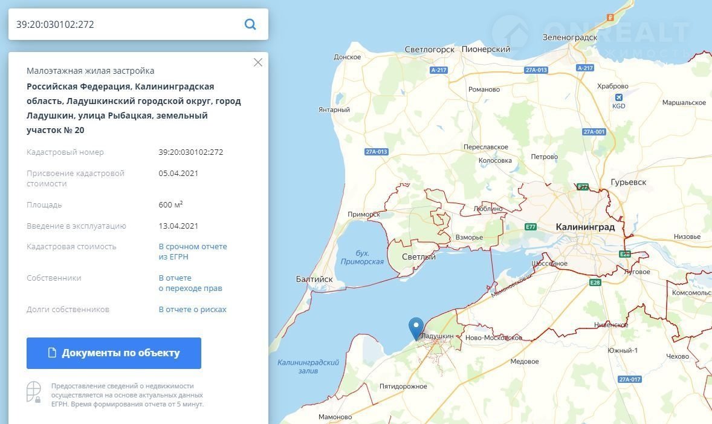Viewport: 712px width, 424px height.
Task: Click the 27A-017 road shield
Action: pos(629,379)
